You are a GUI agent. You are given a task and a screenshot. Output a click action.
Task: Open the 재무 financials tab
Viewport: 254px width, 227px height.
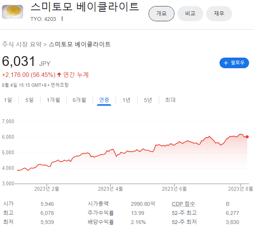click(219, 14)
